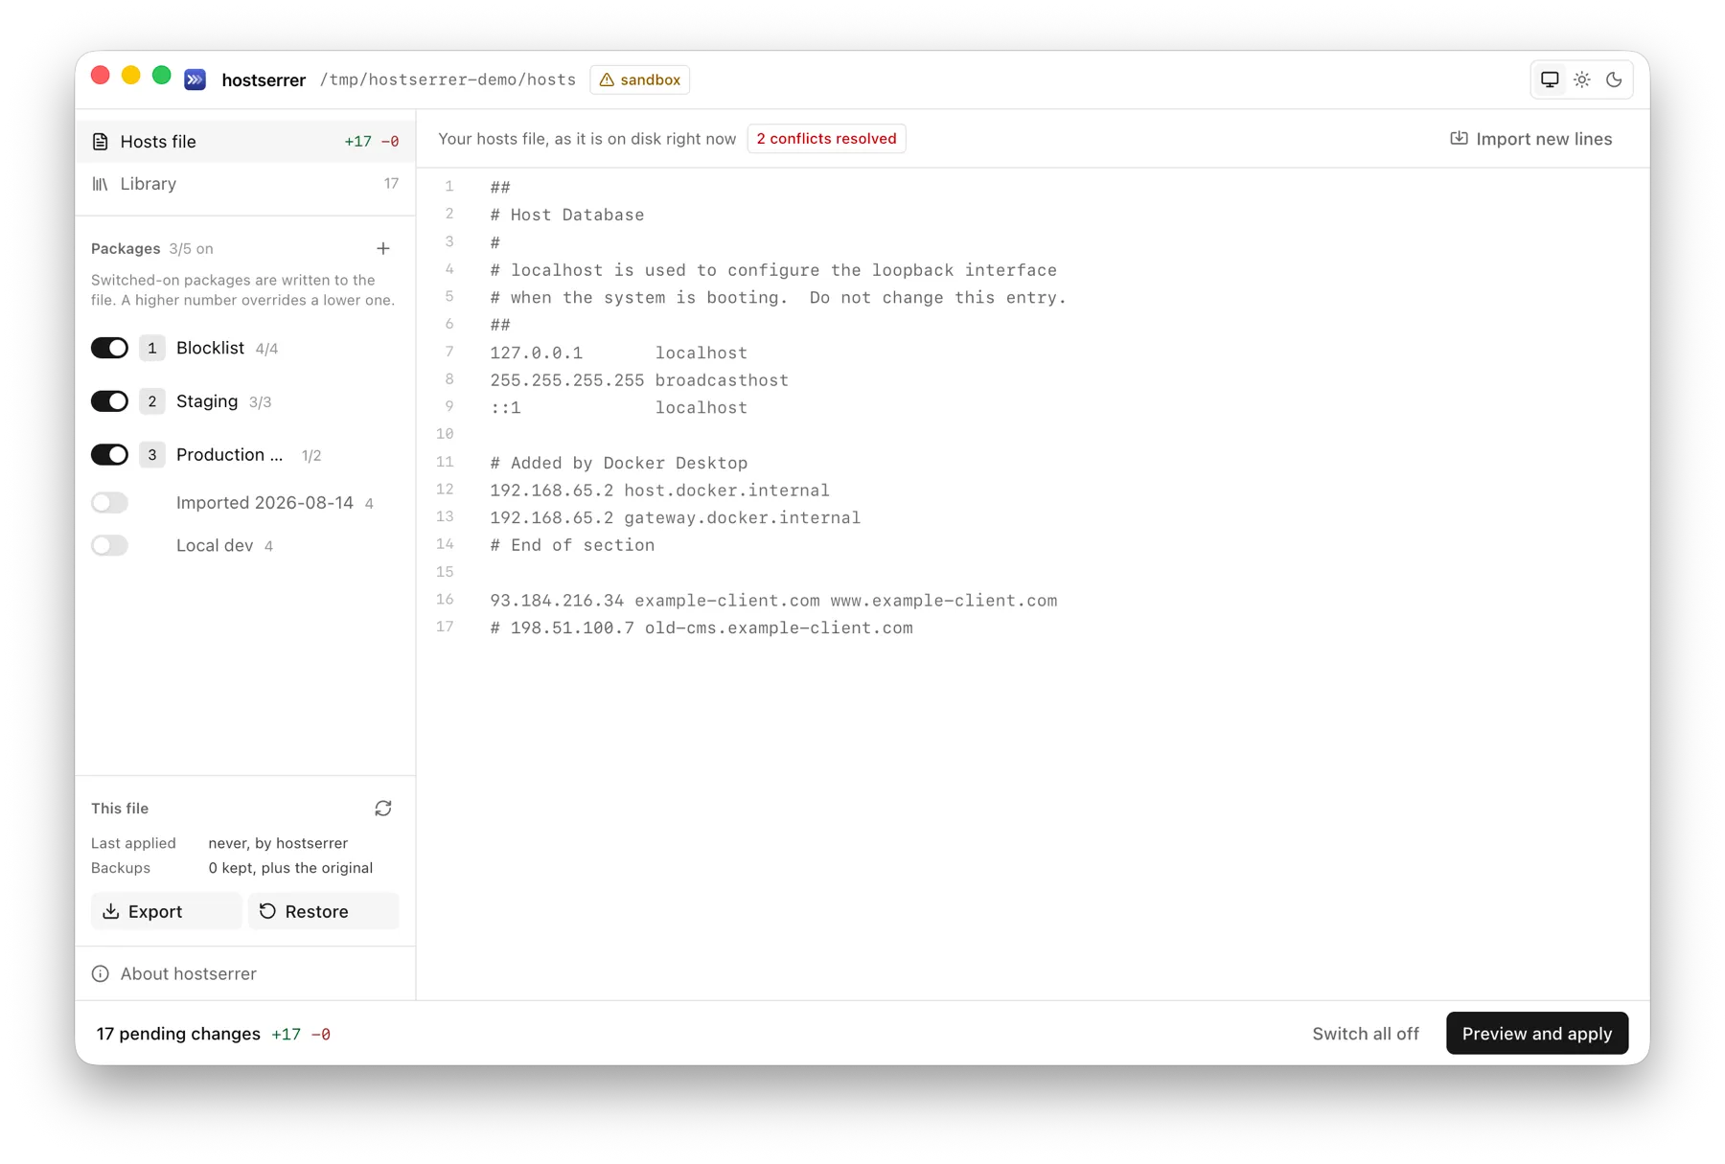
Task: Click the gateway.docker.internal line
Action: (675, 518)
